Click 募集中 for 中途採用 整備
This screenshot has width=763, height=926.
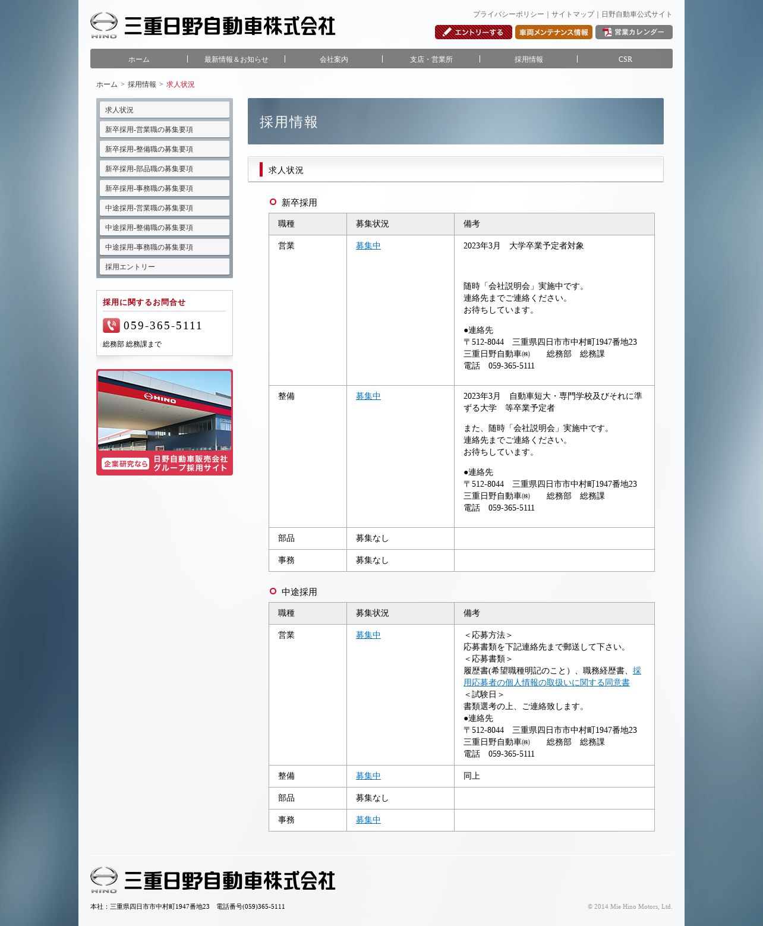click(x=368, y=776)
